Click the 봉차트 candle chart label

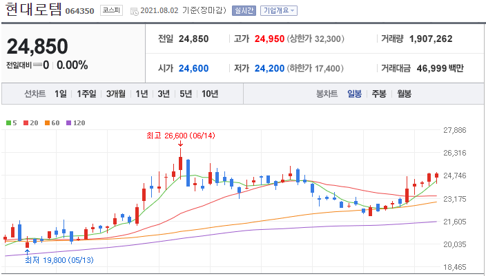327,94
